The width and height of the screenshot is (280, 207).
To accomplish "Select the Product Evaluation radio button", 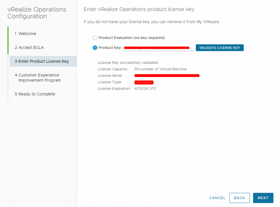I will coord(95,38).
